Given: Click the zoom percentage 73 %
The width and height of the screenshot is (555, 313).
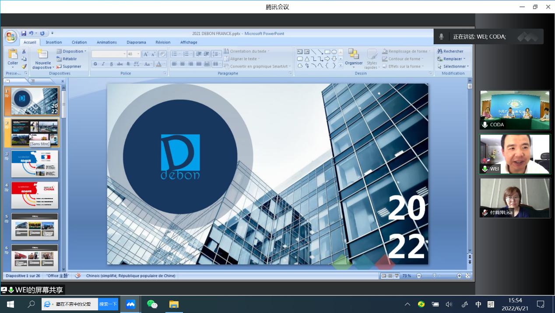Looking at the screenshot, I should point(407,276).
